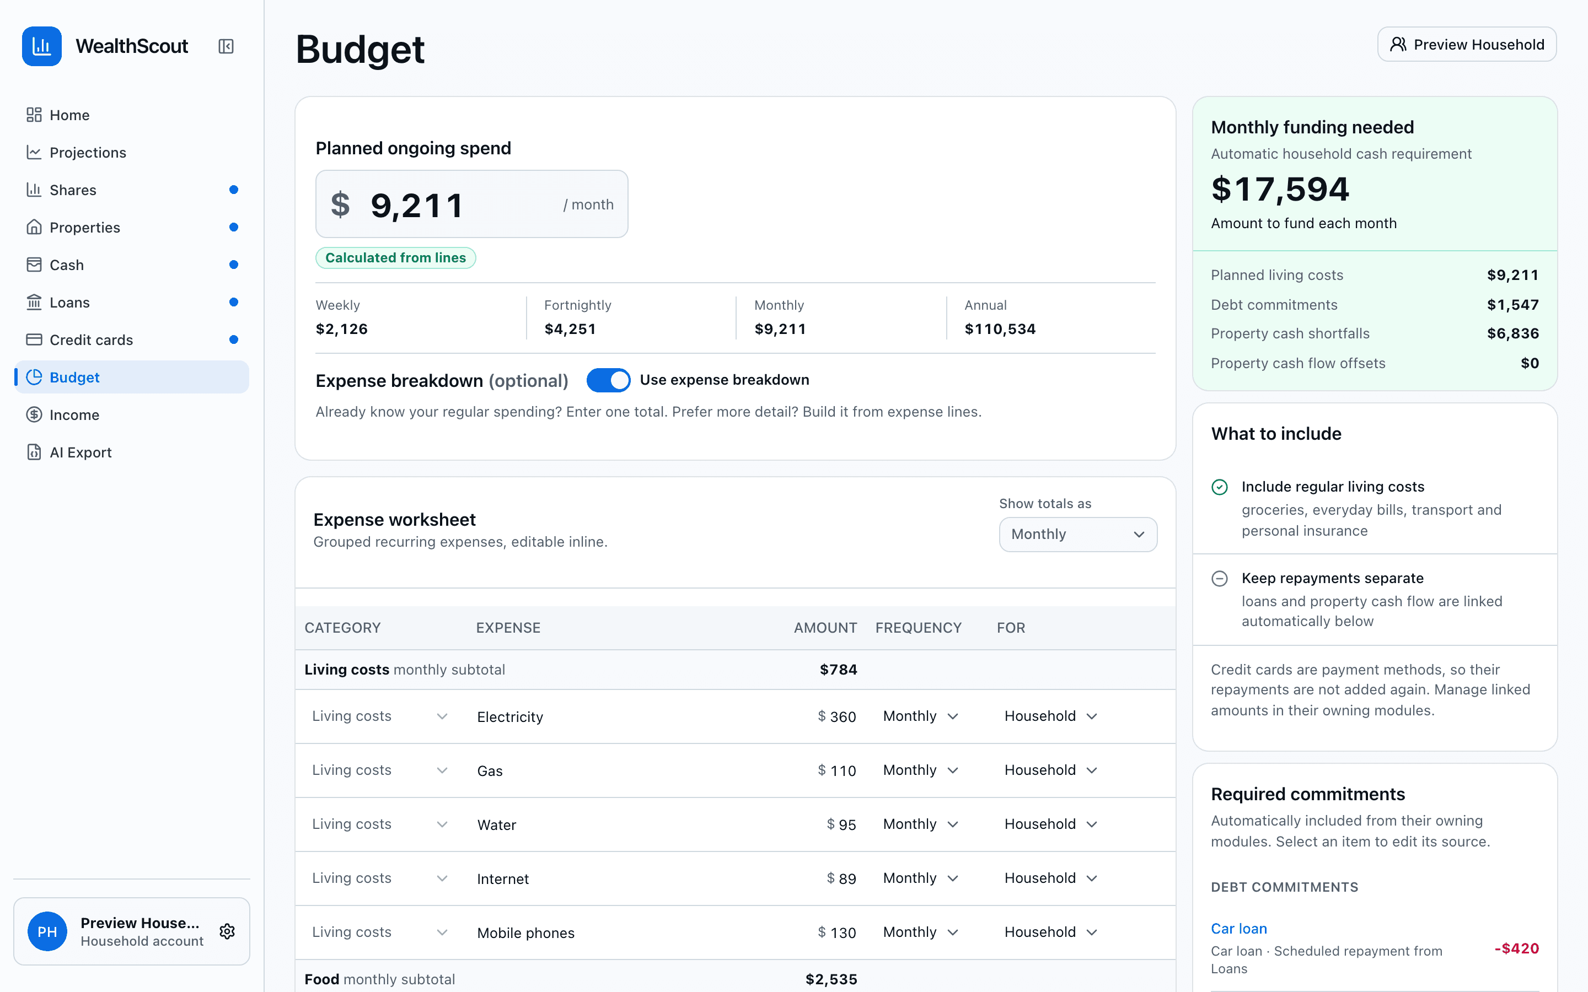1588x992 pixels.
Task: Click the Annual $110,534 figure
Action: click(x=1000, y=328)
